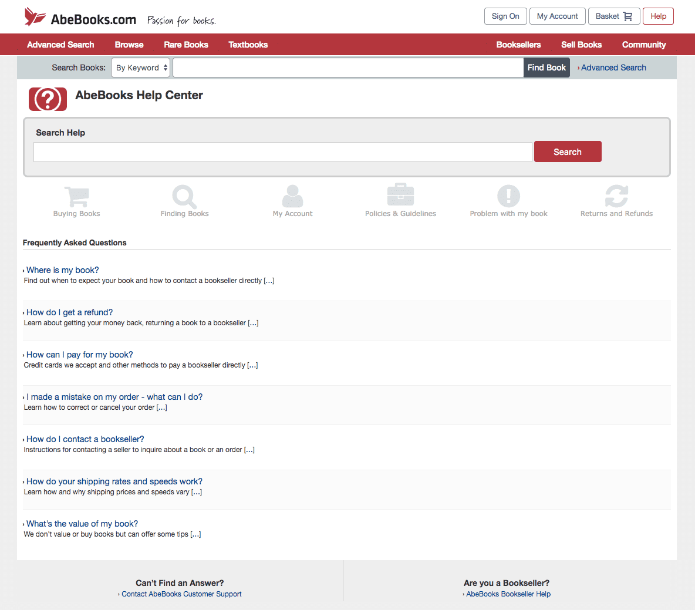Viewport: 695px width, 610px height.
Task: Click the AbeBooks.com wordmark text
Action: (x=93, y=19)
